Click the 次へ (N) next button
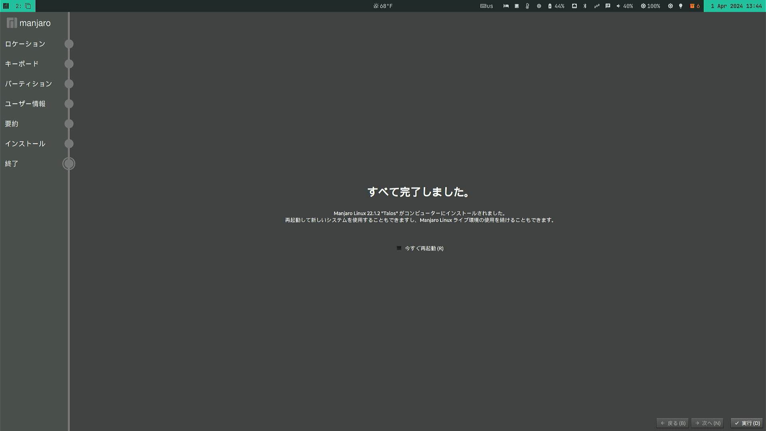 coord(707,423)
